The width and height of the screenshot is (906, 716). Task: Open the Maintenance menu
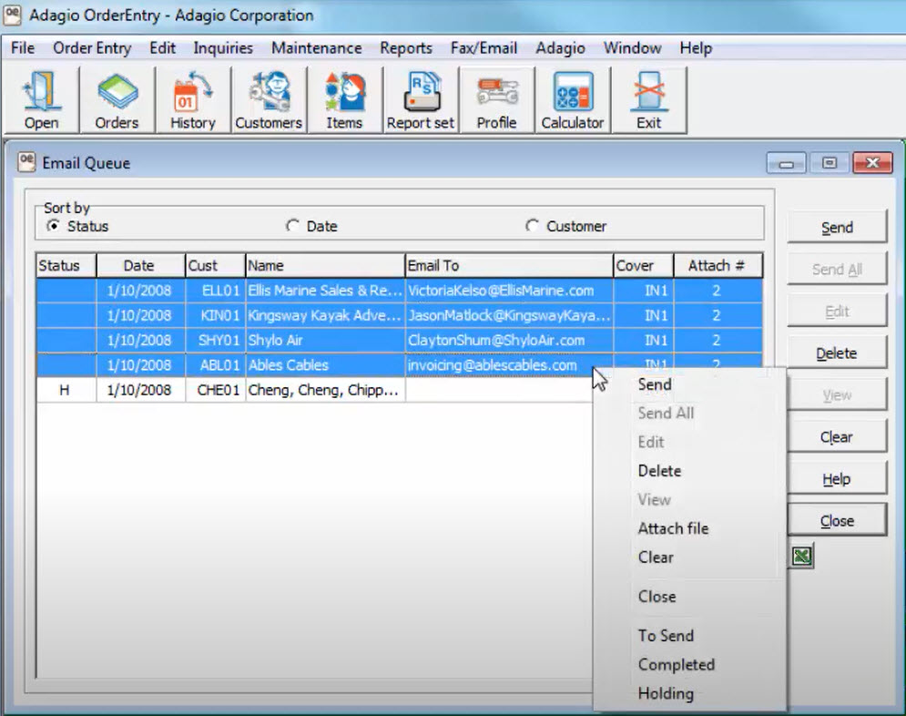pyautogui.click(x=317, y=48)
